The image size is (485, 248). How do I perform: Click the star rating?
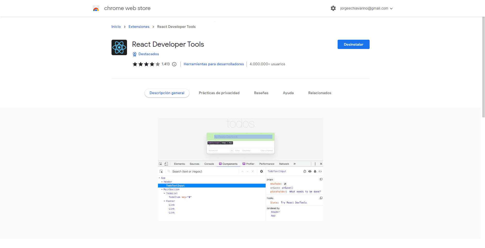tap(146, 64)
